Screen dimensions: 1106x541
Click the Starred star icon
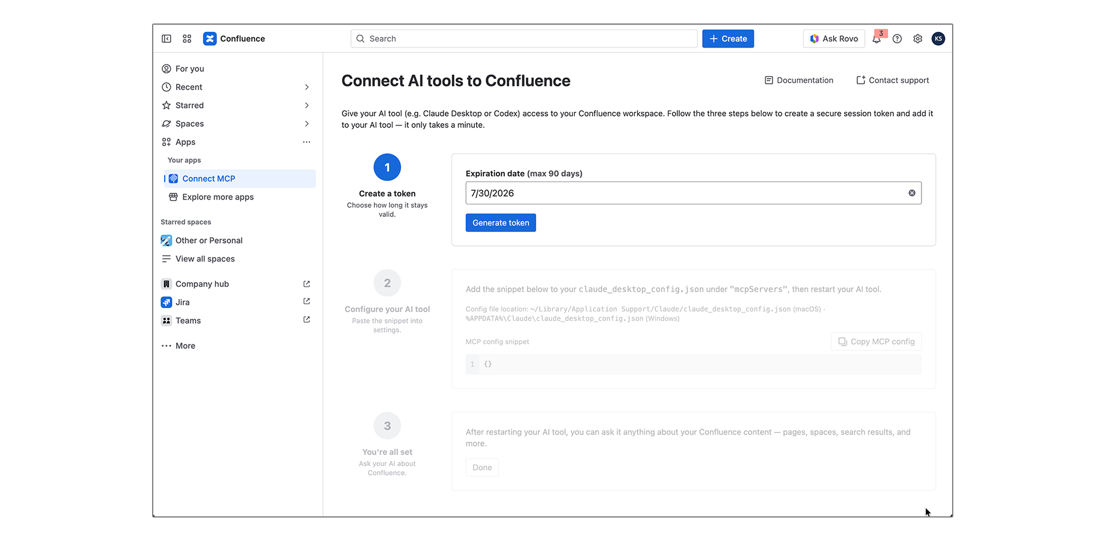167,105
